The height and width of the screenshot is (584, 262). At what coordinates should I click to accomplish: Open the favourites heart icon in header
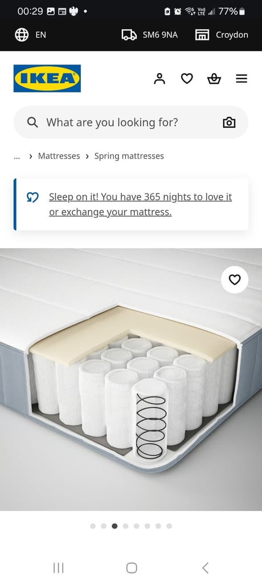(187, 79)
